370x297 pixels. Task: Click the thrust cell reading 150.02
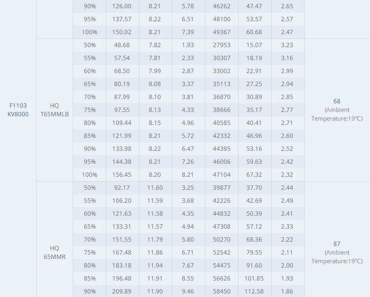click(122, 32)
